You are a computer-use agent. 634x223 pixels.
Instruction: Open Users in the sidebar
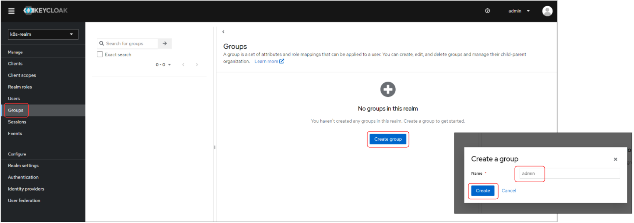click(x=43, y=99)
